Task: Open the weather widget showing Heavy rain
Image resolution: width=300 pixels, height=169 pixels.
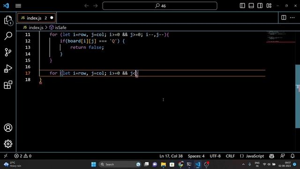Action: (13, 164)
